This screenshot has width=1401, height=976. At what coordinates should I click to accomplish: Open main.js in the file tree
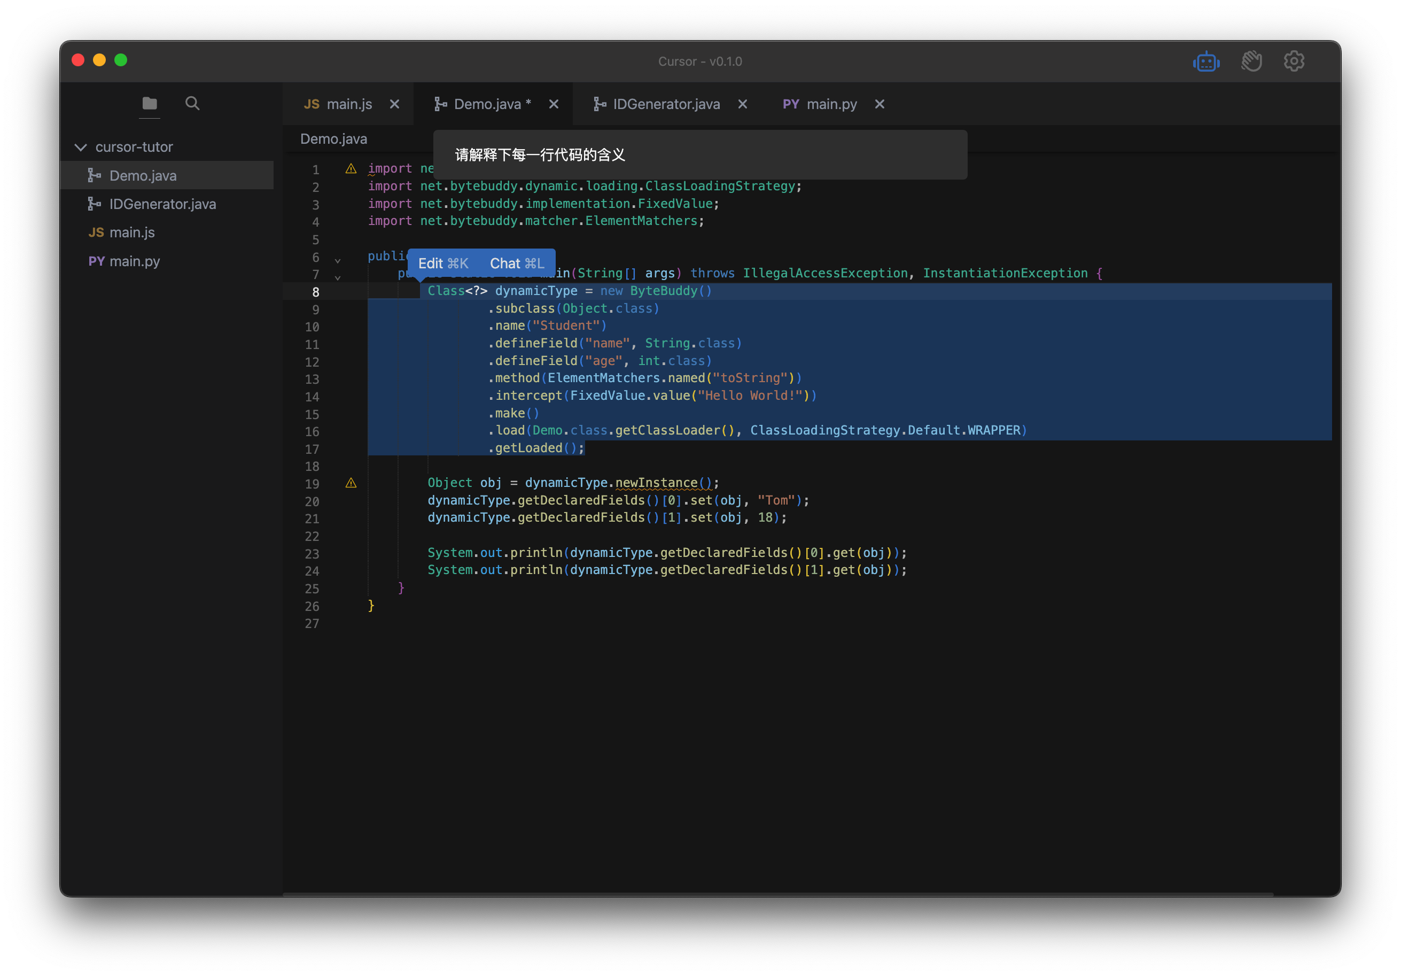(132, 233)
